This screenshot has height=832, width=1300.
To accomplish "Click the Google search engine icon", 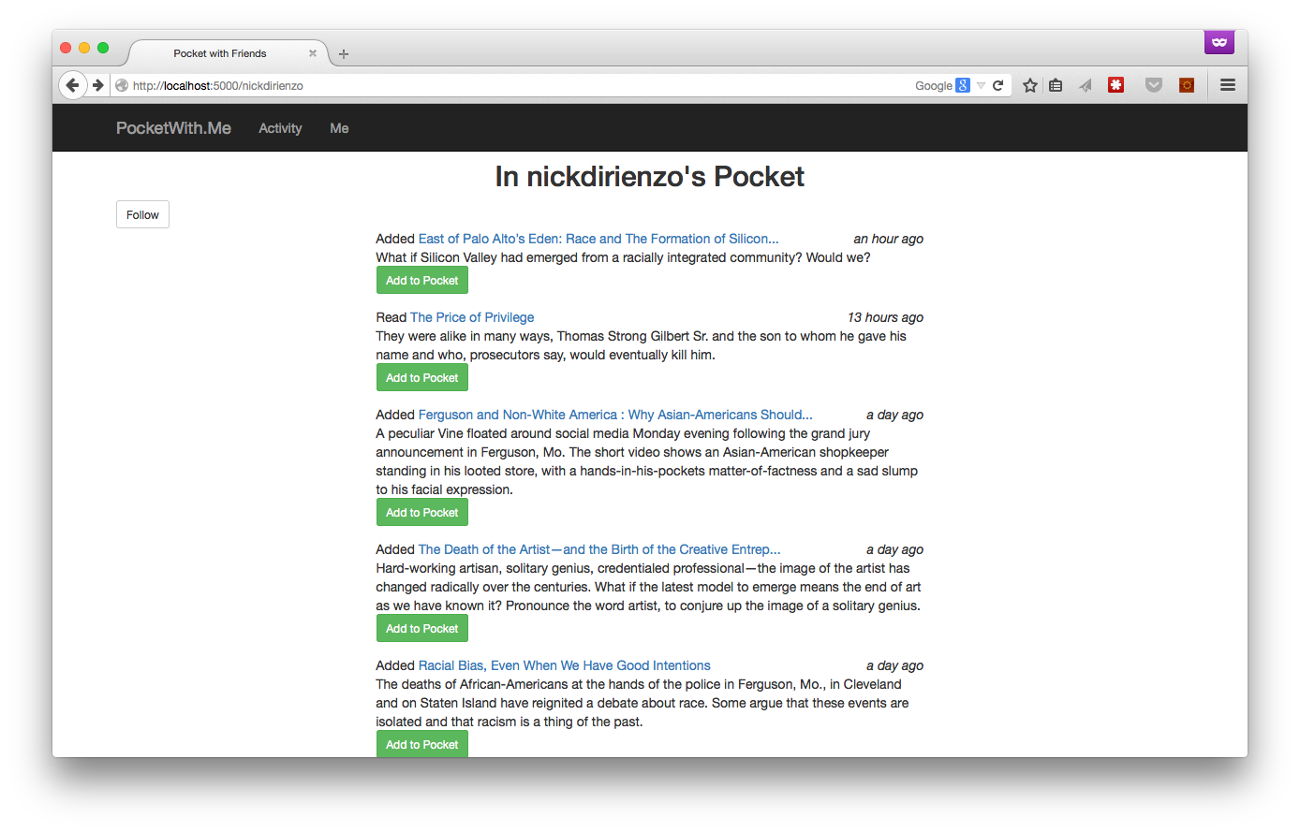I will click(962, 85).
